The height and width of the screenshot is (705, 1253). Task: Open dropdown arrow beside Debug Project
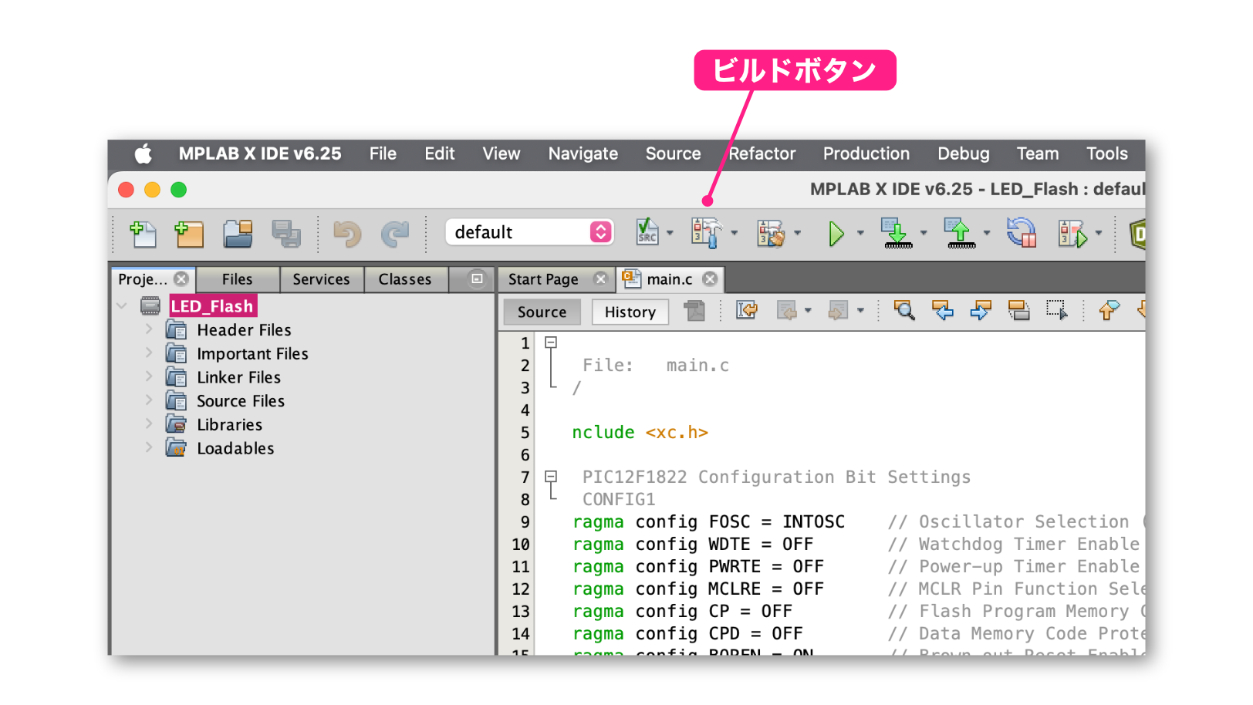pyautogui.click(x=1099, y=233)
